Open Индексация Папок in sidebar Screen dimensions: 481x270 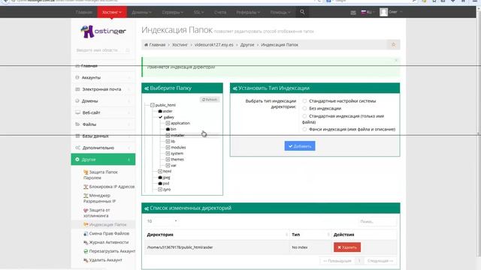105,224
